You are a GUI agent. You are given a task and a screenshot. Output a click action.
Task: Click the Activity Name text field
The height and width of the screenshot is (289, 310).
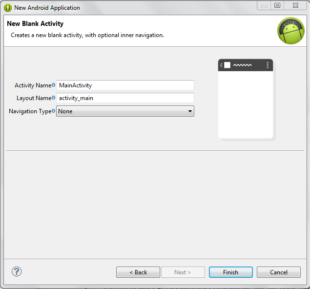point(125,85)
